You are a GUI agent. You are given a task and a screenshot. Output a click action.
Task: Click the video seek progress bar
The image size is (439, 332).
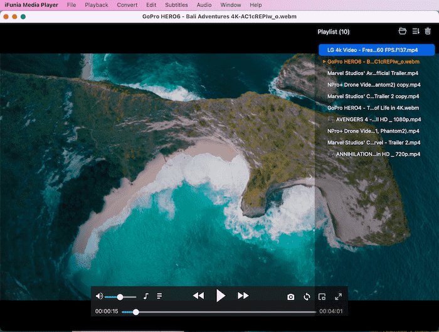pos(219,312)
